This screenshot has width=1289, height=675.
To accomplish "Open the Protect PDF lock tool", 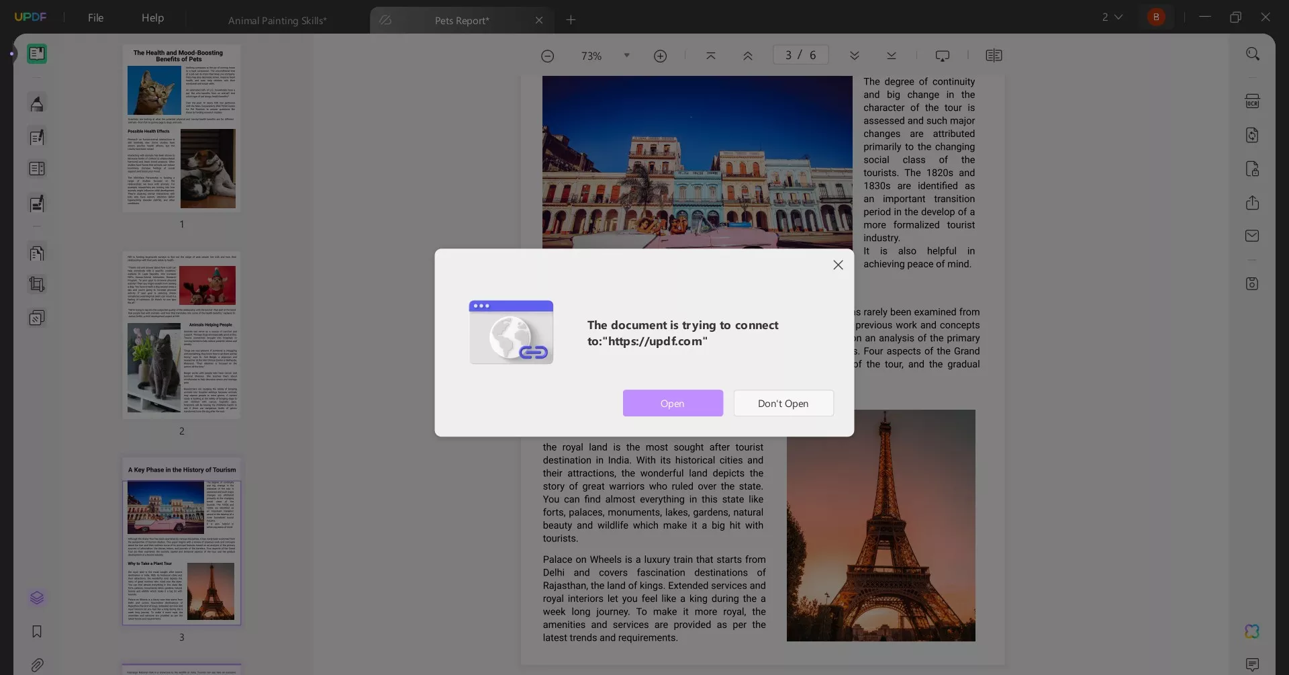I will [1253, 169].
